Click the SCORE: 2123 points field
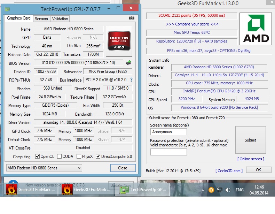275x214 pixels. click(x=192, y=15)
